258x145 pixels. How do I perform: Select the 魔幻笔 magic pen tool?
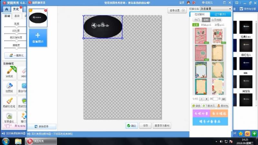22,118
